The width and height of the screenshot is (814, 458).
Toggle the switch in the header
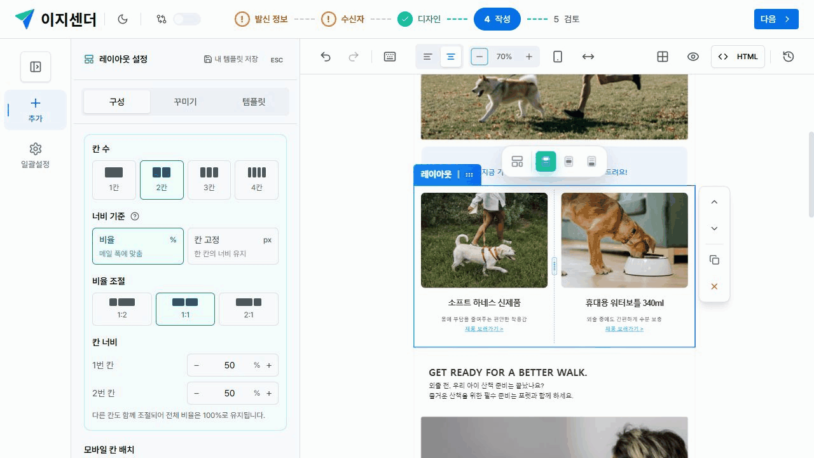tap(187, 19)
